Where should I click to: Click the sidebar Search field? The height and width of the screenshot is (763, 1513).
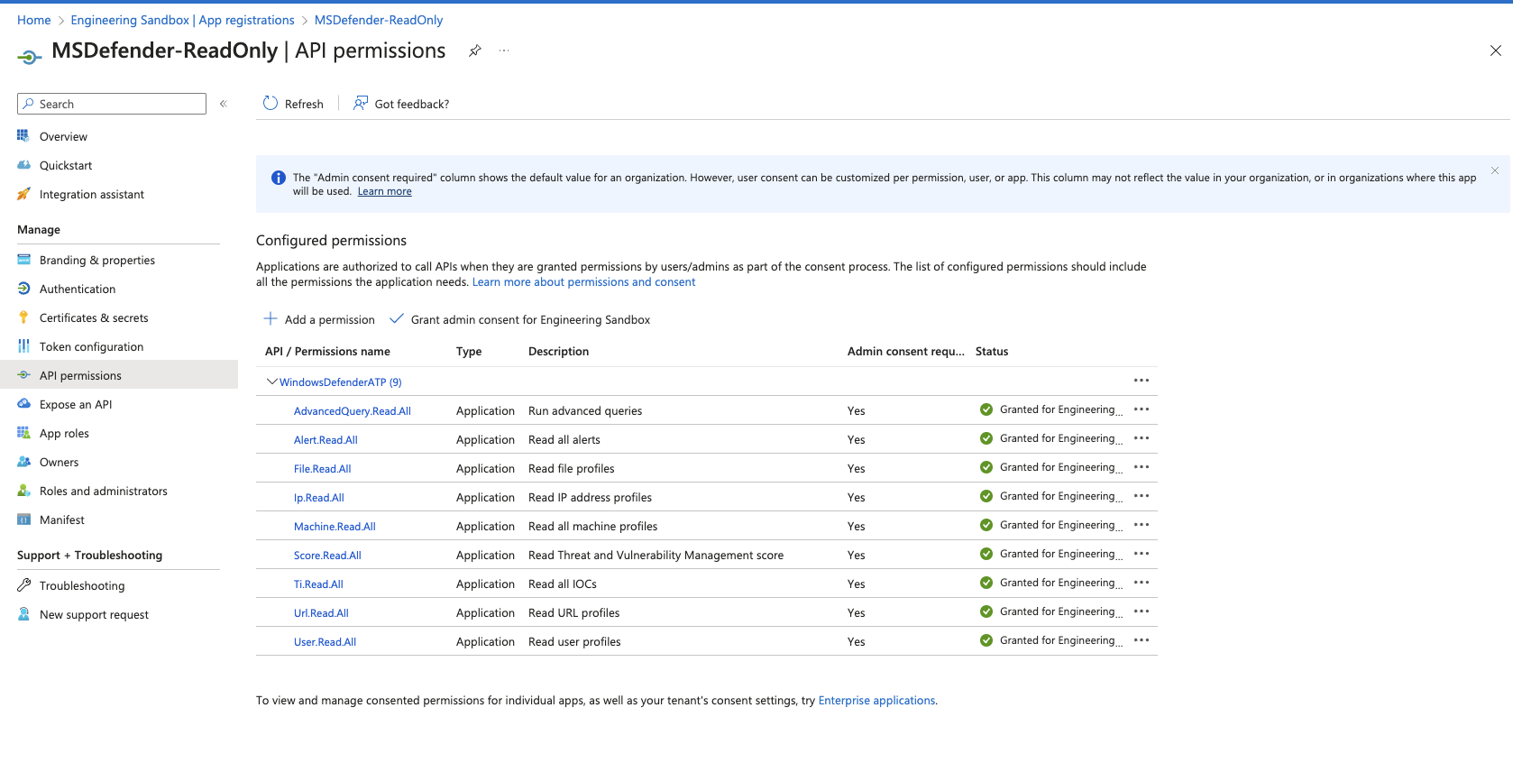coord(112,105)
